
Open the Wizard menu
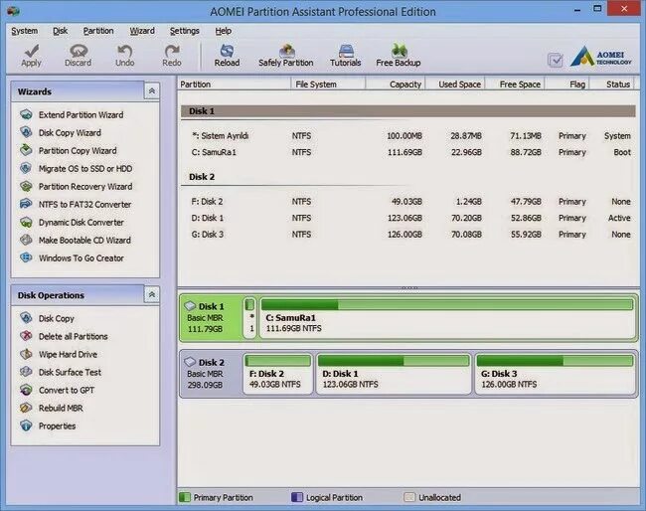(x=142, y=31)
